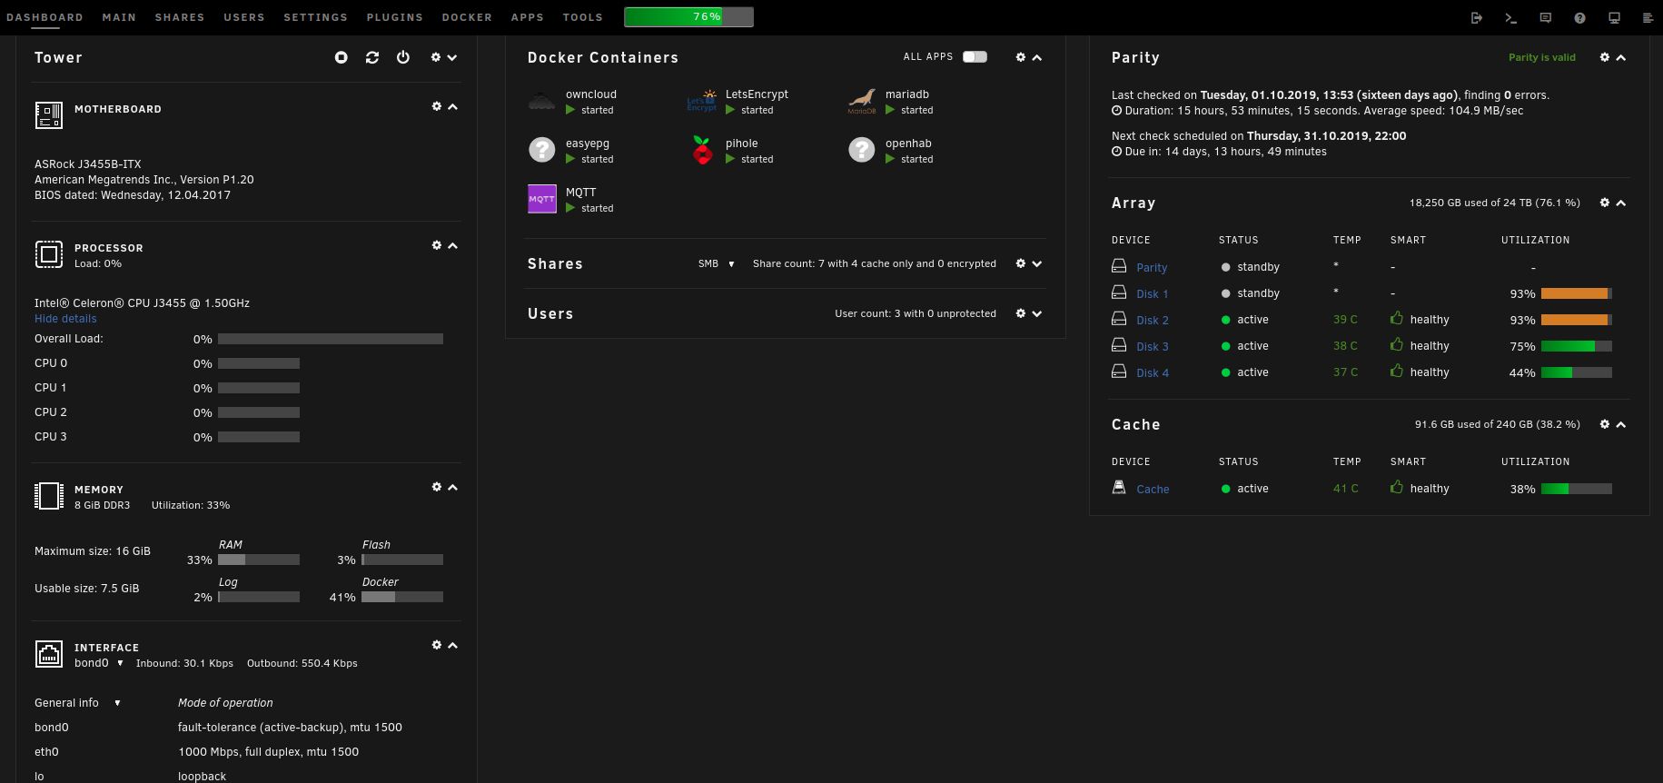
Task: Open the Docker menu tab
Action: coord(467,17)
